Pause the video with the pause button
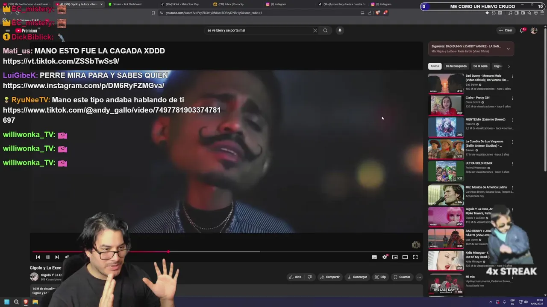 click(x=48, y=257)
